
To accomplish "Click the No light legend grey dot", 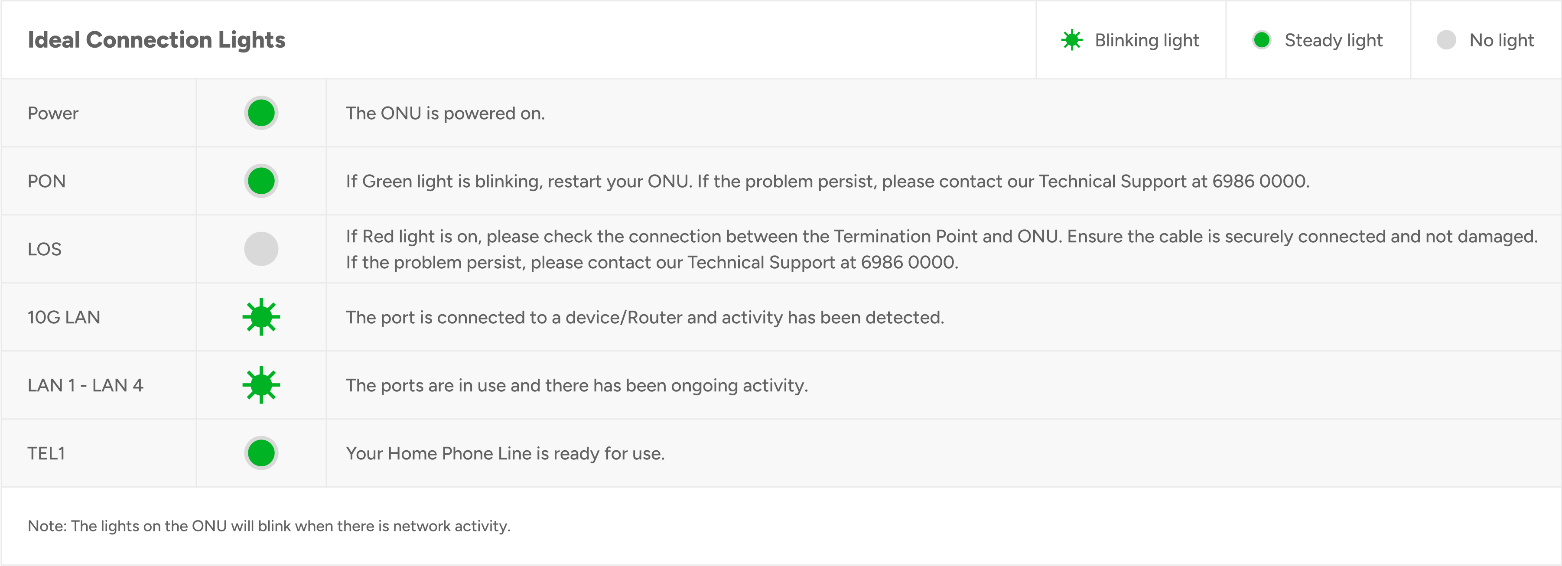I will click(x=1445, y=40).
